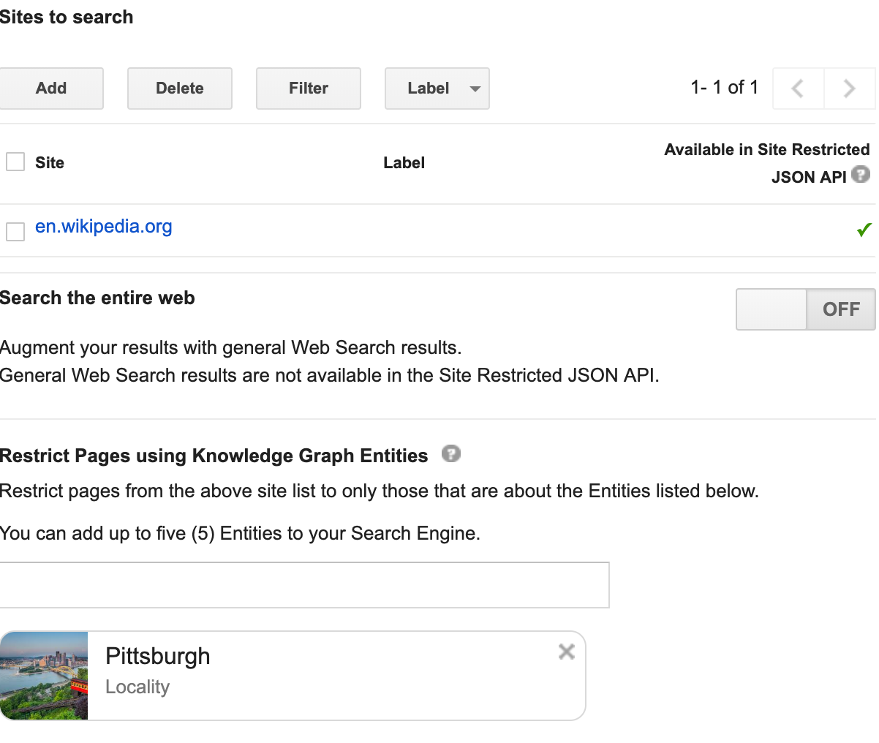Click the Filter button
Viewport: 879px width, 743px height.
coord(309,88)
